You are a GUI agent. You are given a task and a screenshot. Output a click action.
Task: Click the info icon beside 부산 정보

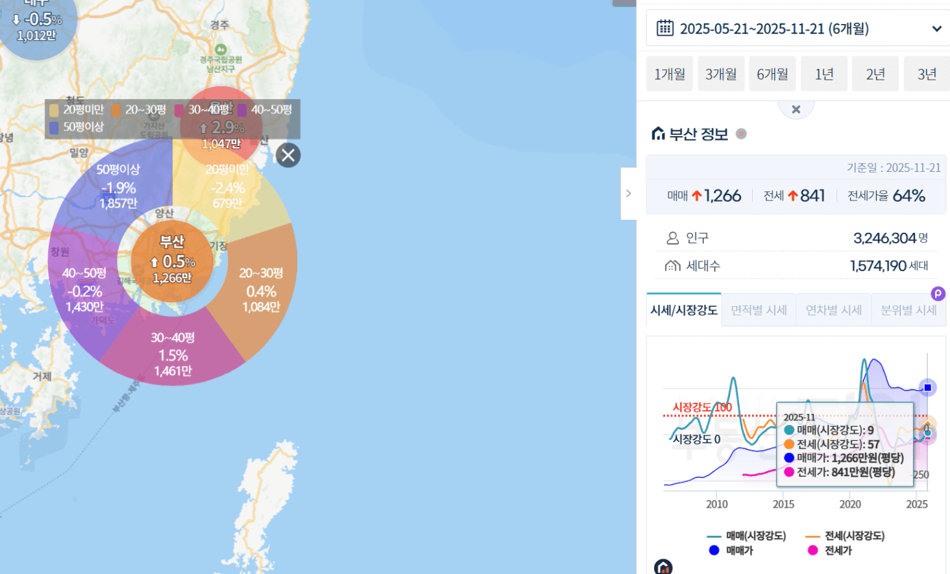click(x=741, y=134)
